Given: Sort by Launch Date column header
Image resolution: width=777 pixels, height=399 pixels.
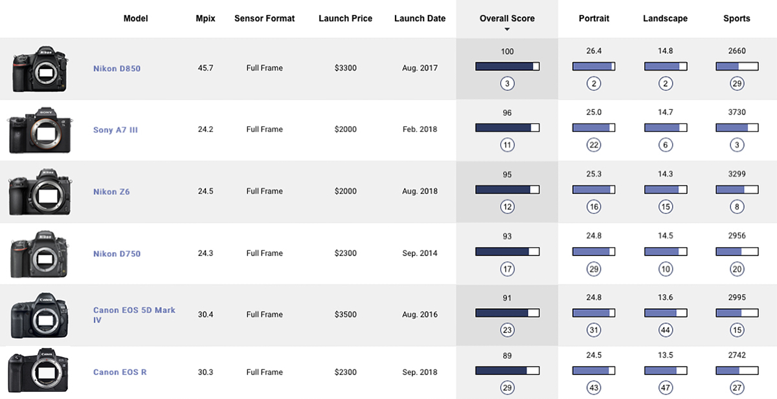Looking at the screenshot, I should [x=420, y=19].
